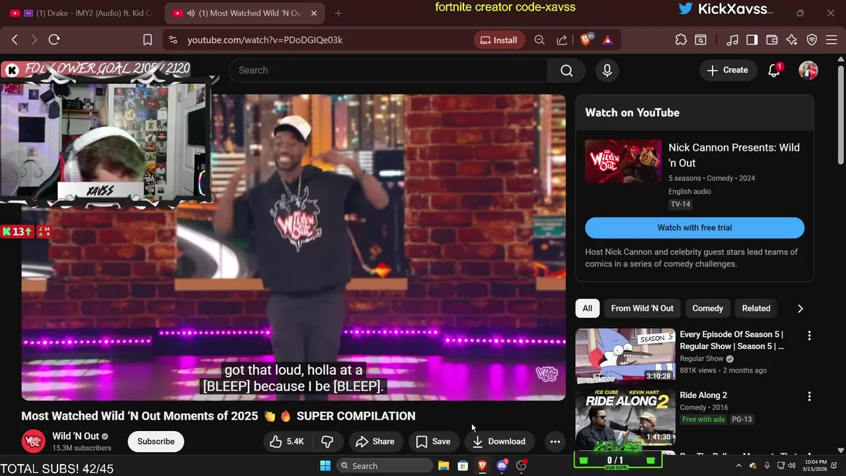The height and width of the screenshot is (476, 846).
Task: Click the Install app button in the address bar
Action: 499,40
